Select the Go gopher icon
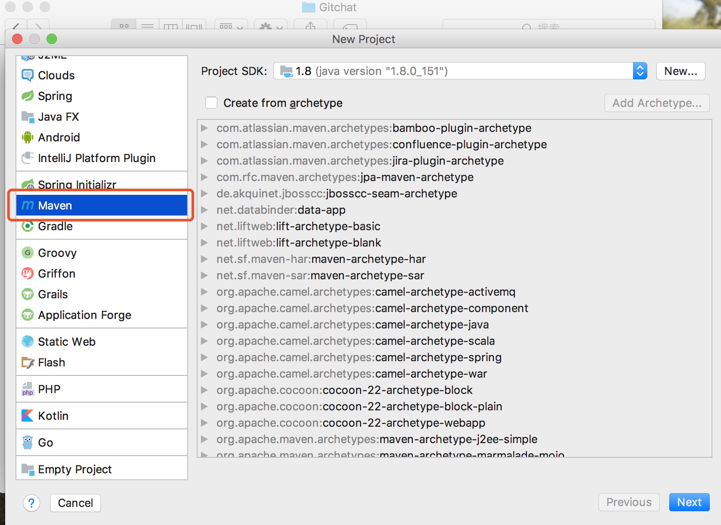 click(x=28, y=443)
